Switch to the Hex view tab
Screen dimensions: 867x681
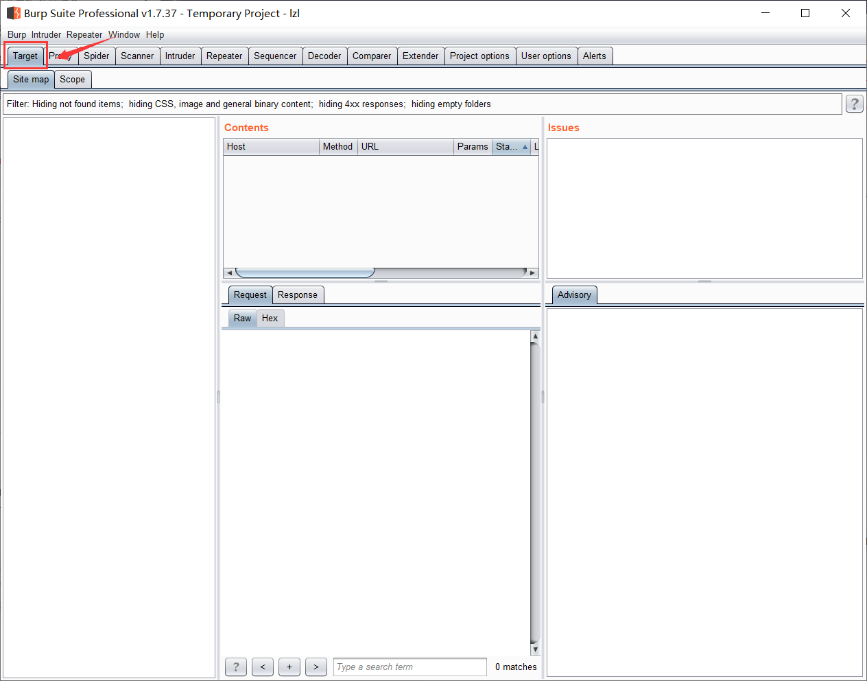point(270,319)
